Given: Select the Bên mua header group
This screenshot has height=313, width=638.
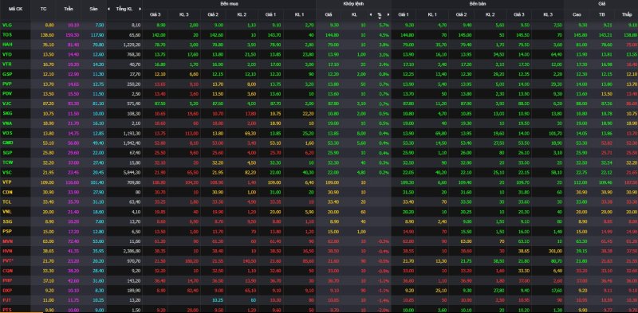Looking at the screenshot, I should (229, 3).
